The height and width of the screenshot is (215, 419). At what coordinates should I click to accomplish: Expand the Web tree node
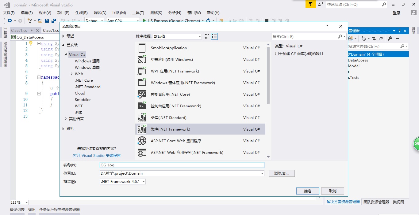tap(72, 74)
